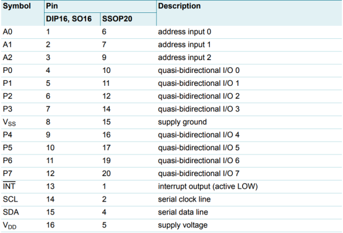
Task: Click the serial data line description
Action: click(183, 212)
